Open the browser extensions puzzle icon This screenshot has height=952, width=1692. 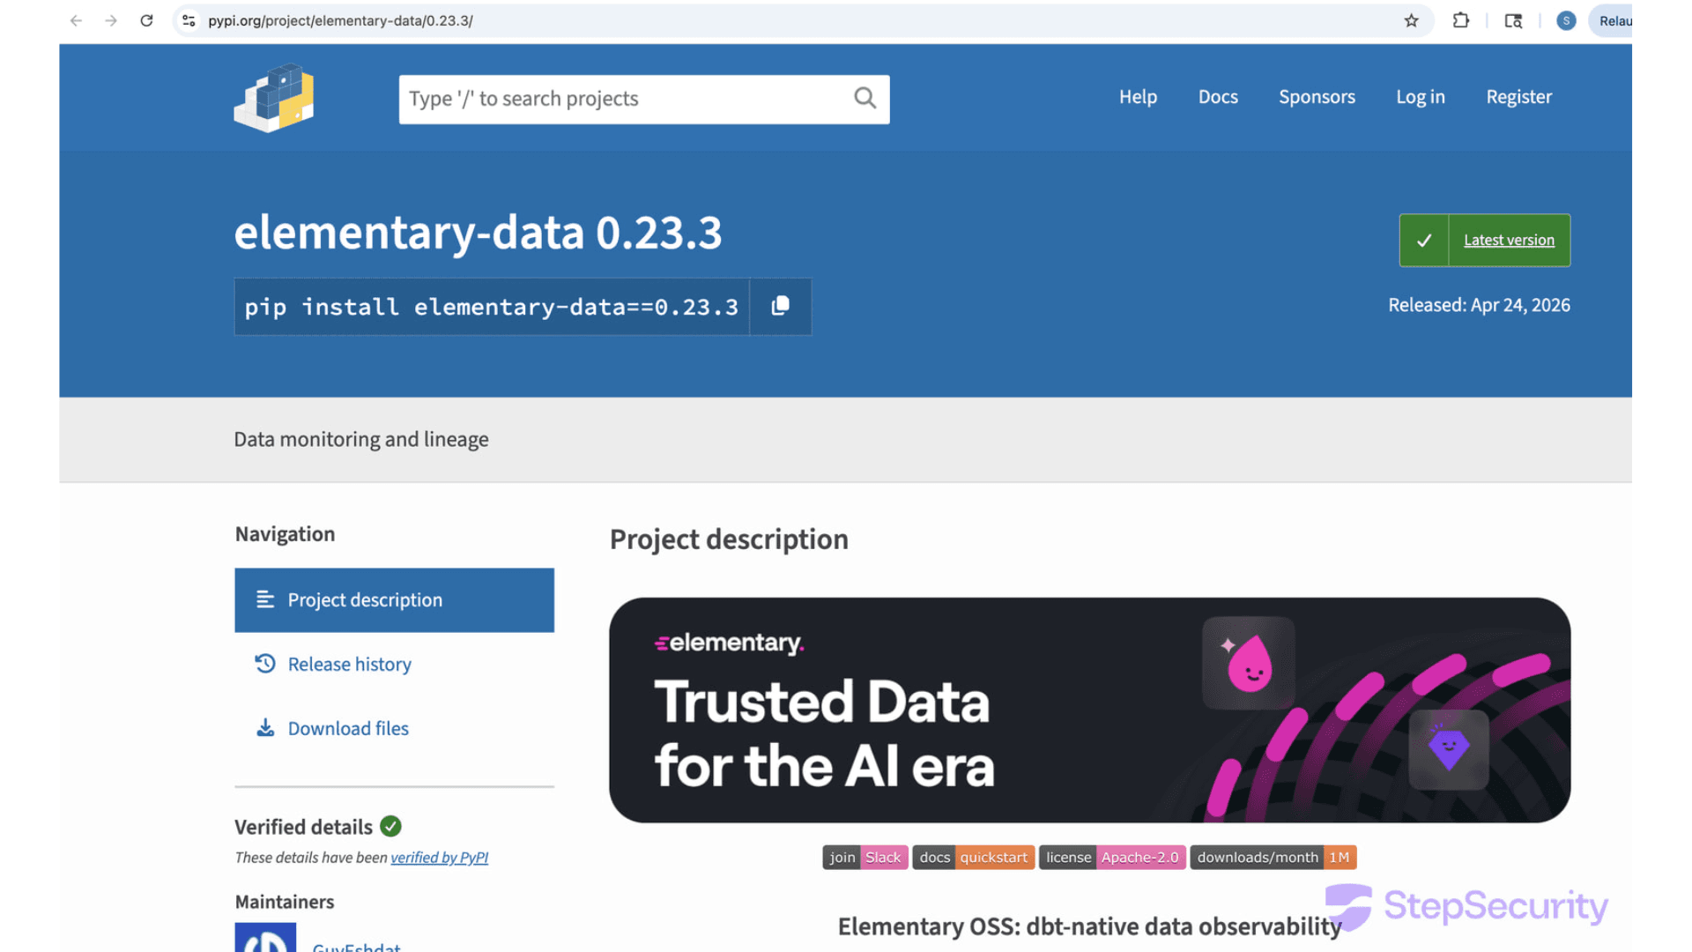(1460, 20)
